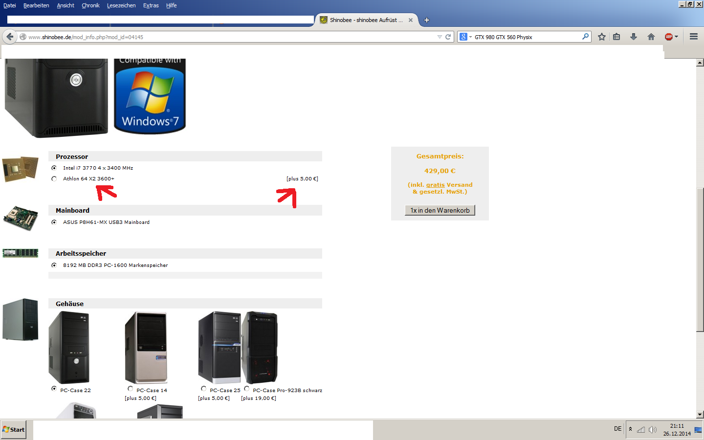Go back using the browser back arrow
Screen dimensions: 704x440
[x=10, y=37]
